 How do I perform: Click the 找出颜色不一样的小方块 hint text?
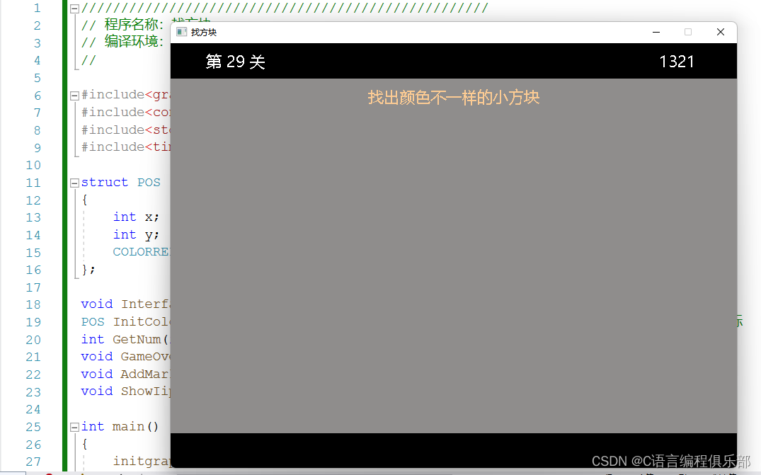(x=453, y=98)
